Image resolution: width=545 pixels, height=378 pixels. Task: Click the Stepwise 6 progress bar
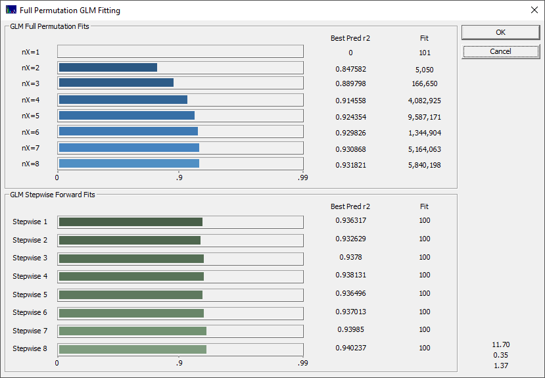point(180,314)
